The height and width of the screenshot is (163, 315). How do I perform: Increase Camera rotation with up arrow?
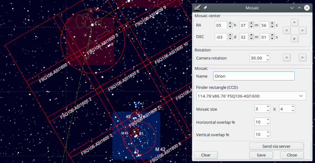268,56
